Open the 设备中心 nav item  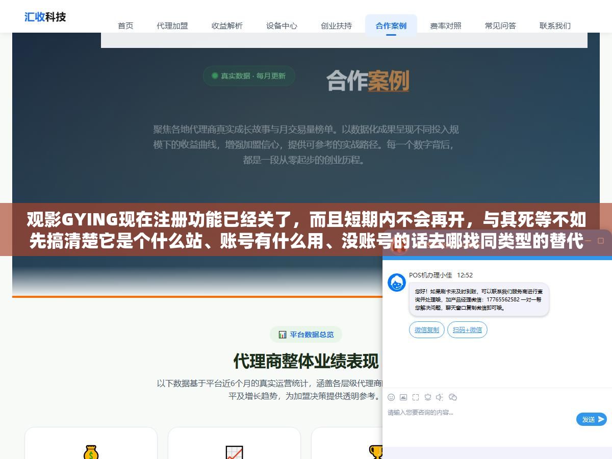(x=282, y=25)
